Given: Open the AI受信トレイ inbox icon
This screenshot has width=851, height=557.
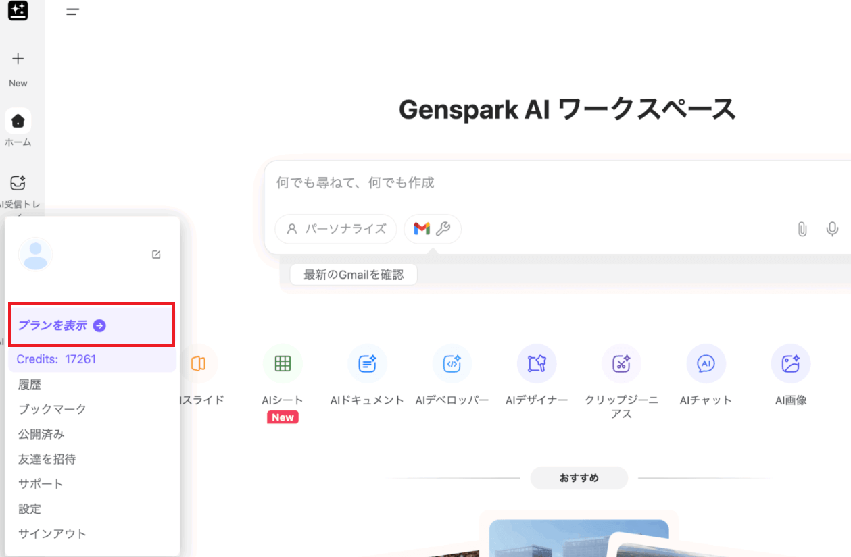Looking at the screenshot, I should (18, 183).
